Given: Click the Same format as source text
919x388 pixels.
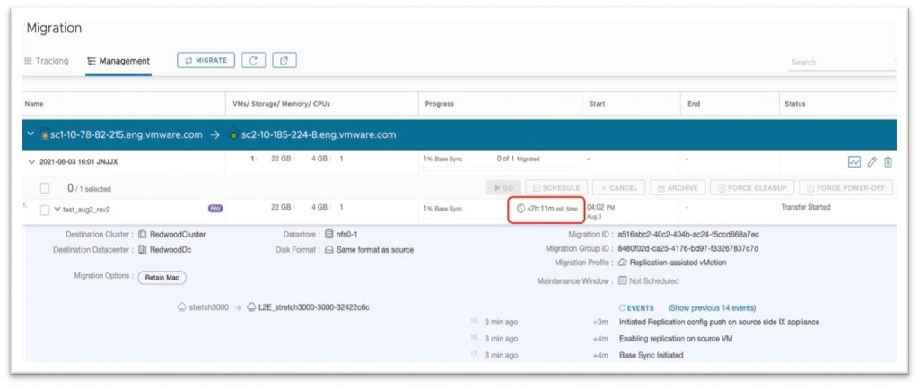Looking at the screenshot, I should (x=375, y=250).
